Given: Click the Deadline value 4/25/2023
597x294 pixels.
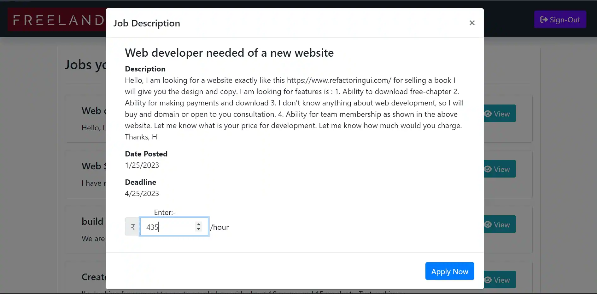Looking at the screenshot, I should click(142, 194).
